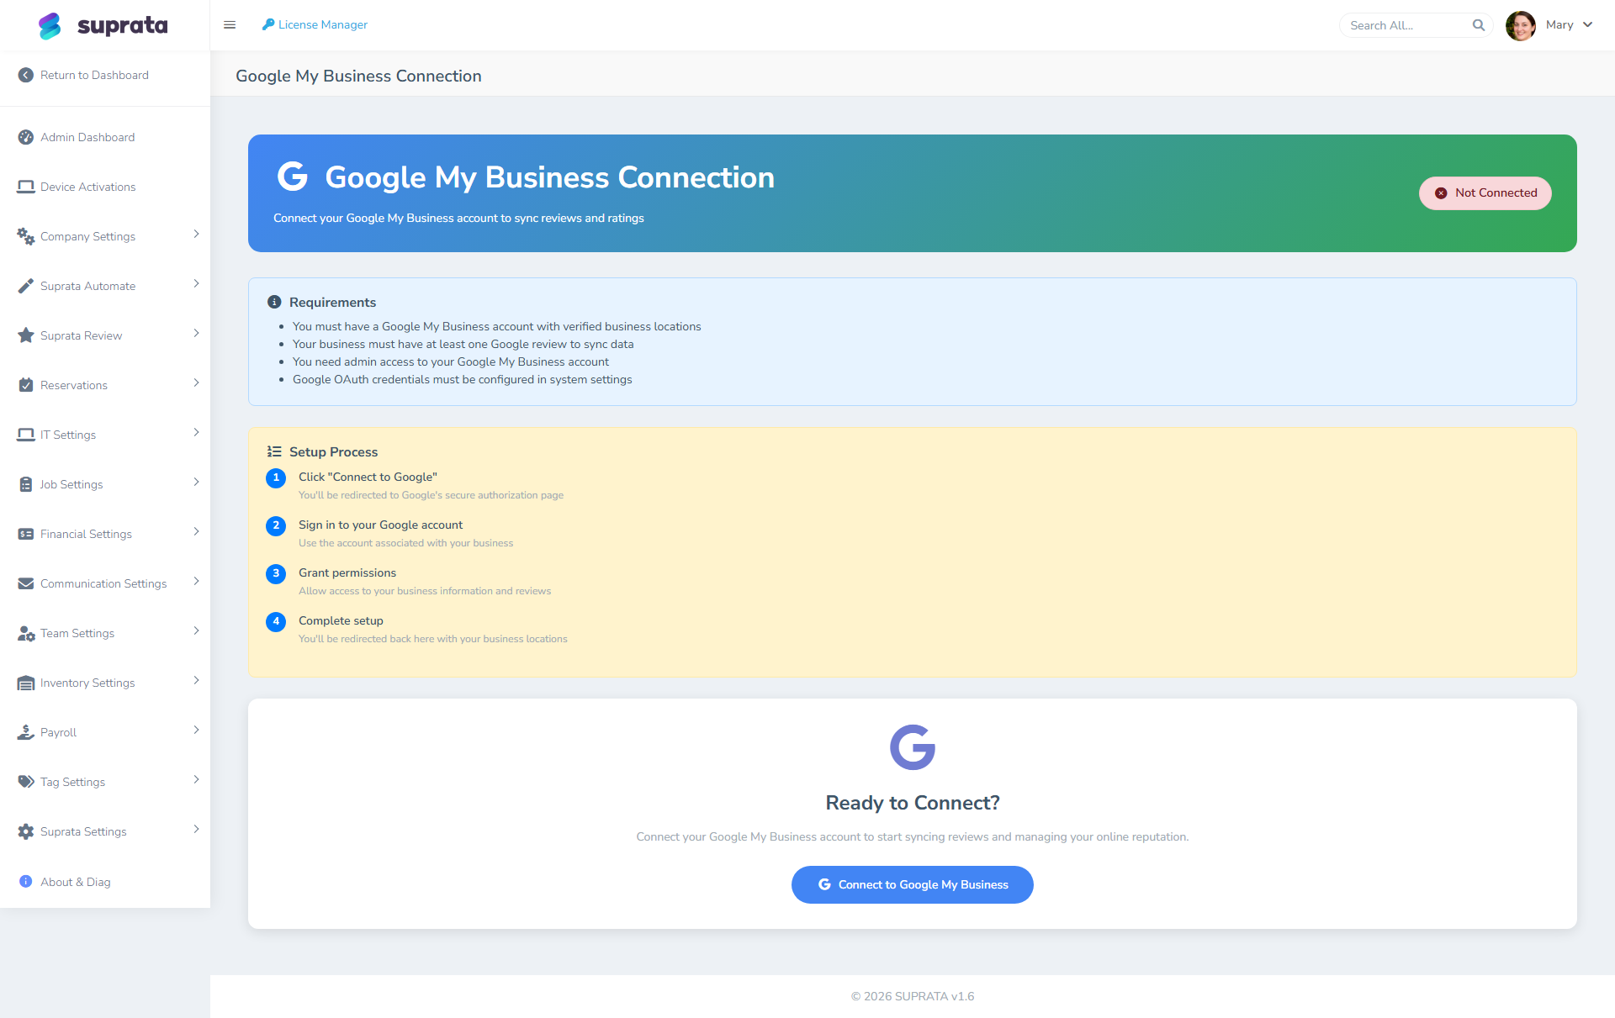Click the white Google G in banner header
The width and height of the screenshot is (1615, 1018).
[x=293, y=177]
